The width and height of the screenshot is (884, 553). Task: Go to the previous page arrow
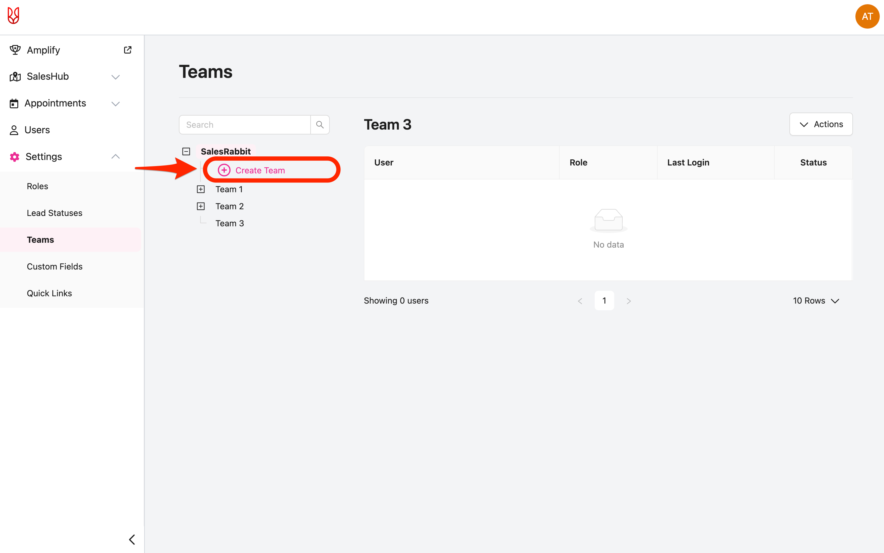click(580, 301)
